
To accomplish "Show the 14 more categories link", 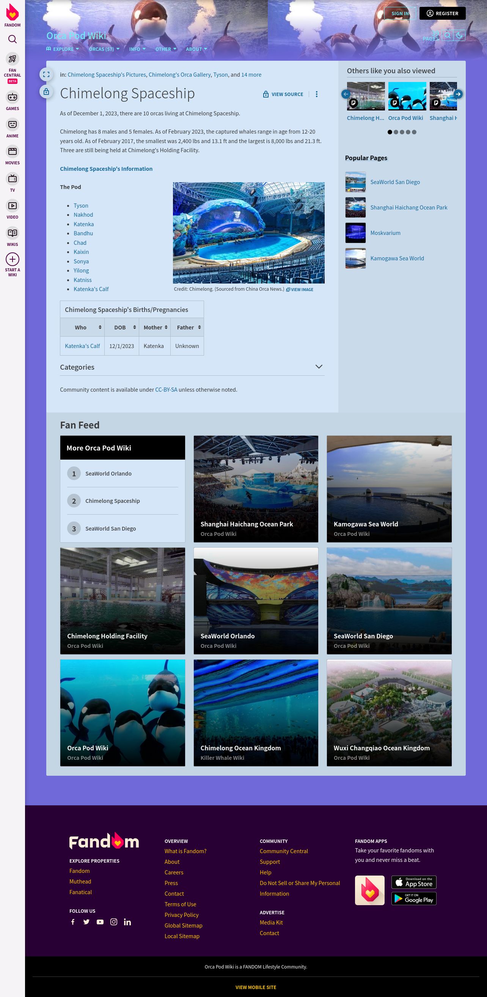I will coord(251,75).
